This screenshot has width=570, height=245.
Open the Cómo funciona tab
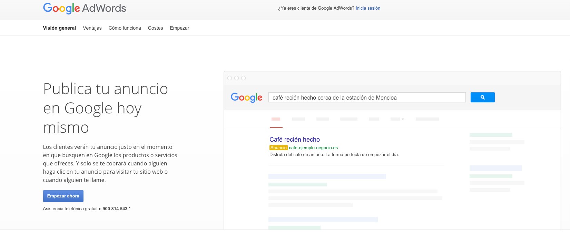(125, 28)
